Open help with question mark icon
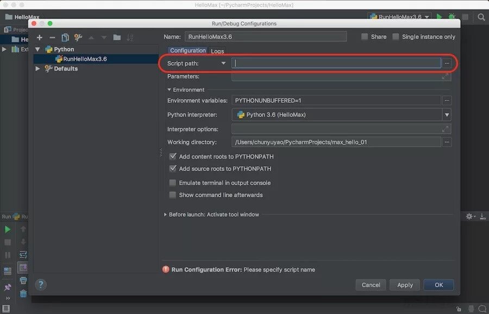 pos(41,284)
